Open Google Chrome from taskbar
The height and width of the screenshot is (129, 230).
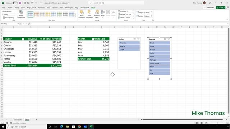tap(79, 126)
